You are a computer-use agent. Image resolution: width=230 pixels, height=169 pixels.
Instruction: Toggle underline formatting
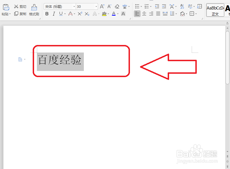coord(61,14)
